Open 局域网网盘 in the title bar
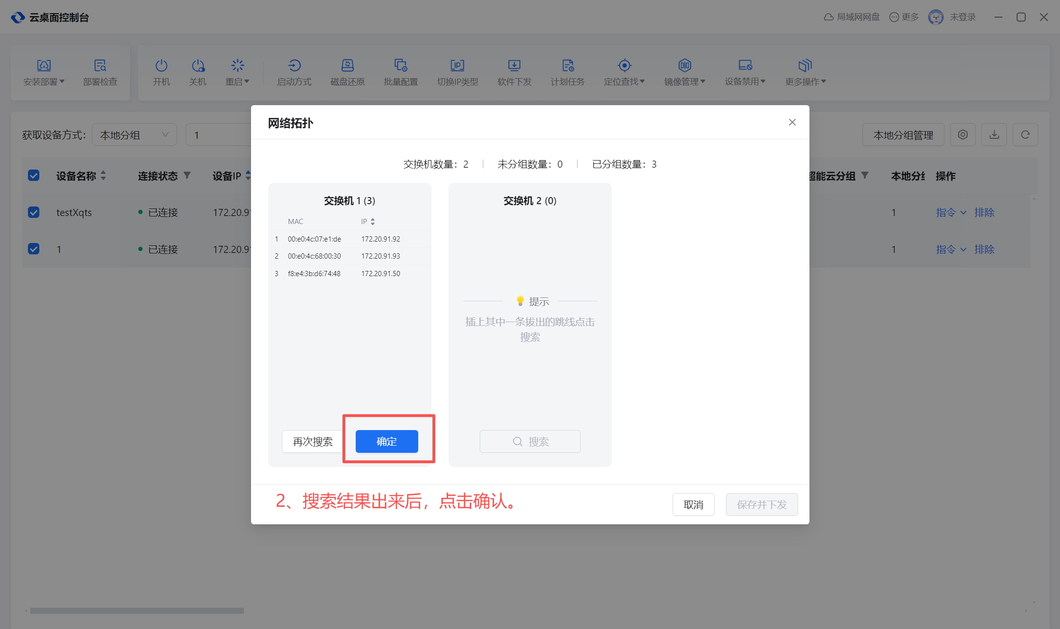This screenshot has width=1060, height=629. [852, 17]
